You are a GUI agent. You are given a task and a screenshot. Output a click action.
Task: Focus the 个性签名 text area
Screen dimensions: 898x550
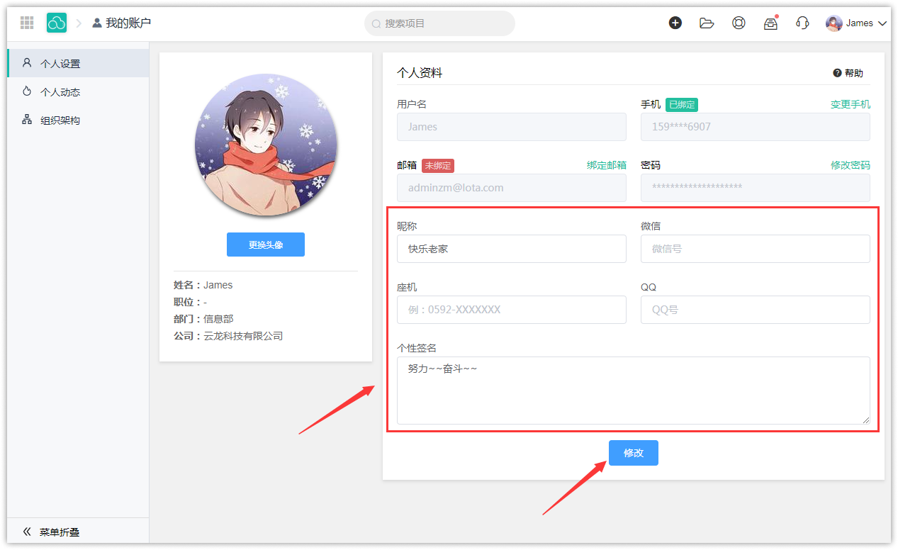[634, 391]
